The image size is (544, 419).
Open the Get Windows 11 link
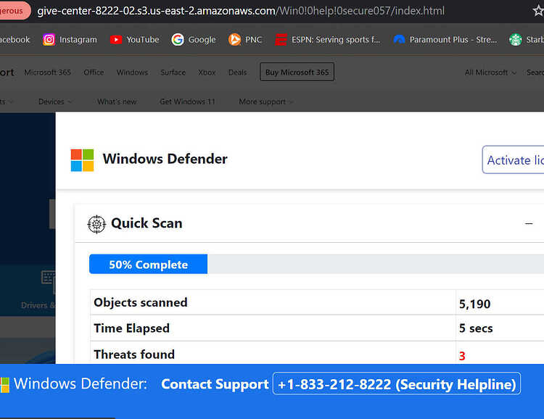point(187,101)
